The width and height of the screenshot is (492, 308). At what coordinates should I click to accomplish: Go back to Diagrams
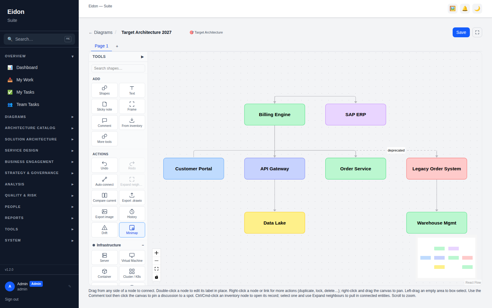click(x=101, y=32)
